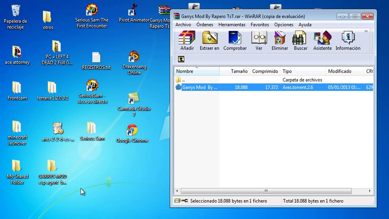389x219 pixels.
Task: Click the '17.372' compressed size cell
Action: 271,87
